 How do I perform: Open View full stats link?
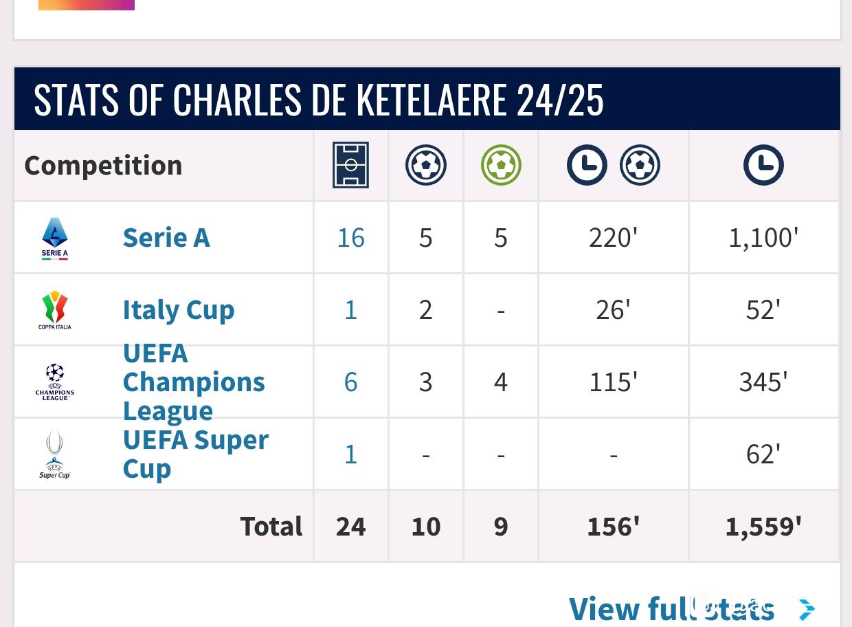coord(671,609)
